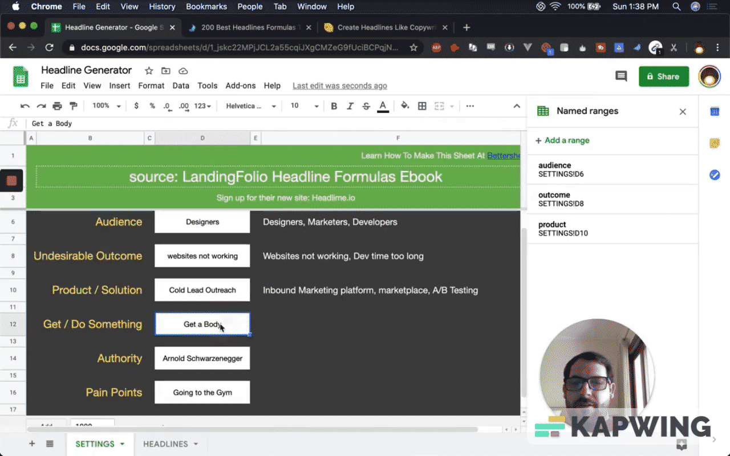This screenshot has width=730, height=456.
Task: Apply strikethrough formatting
Action: coord(366,106)
